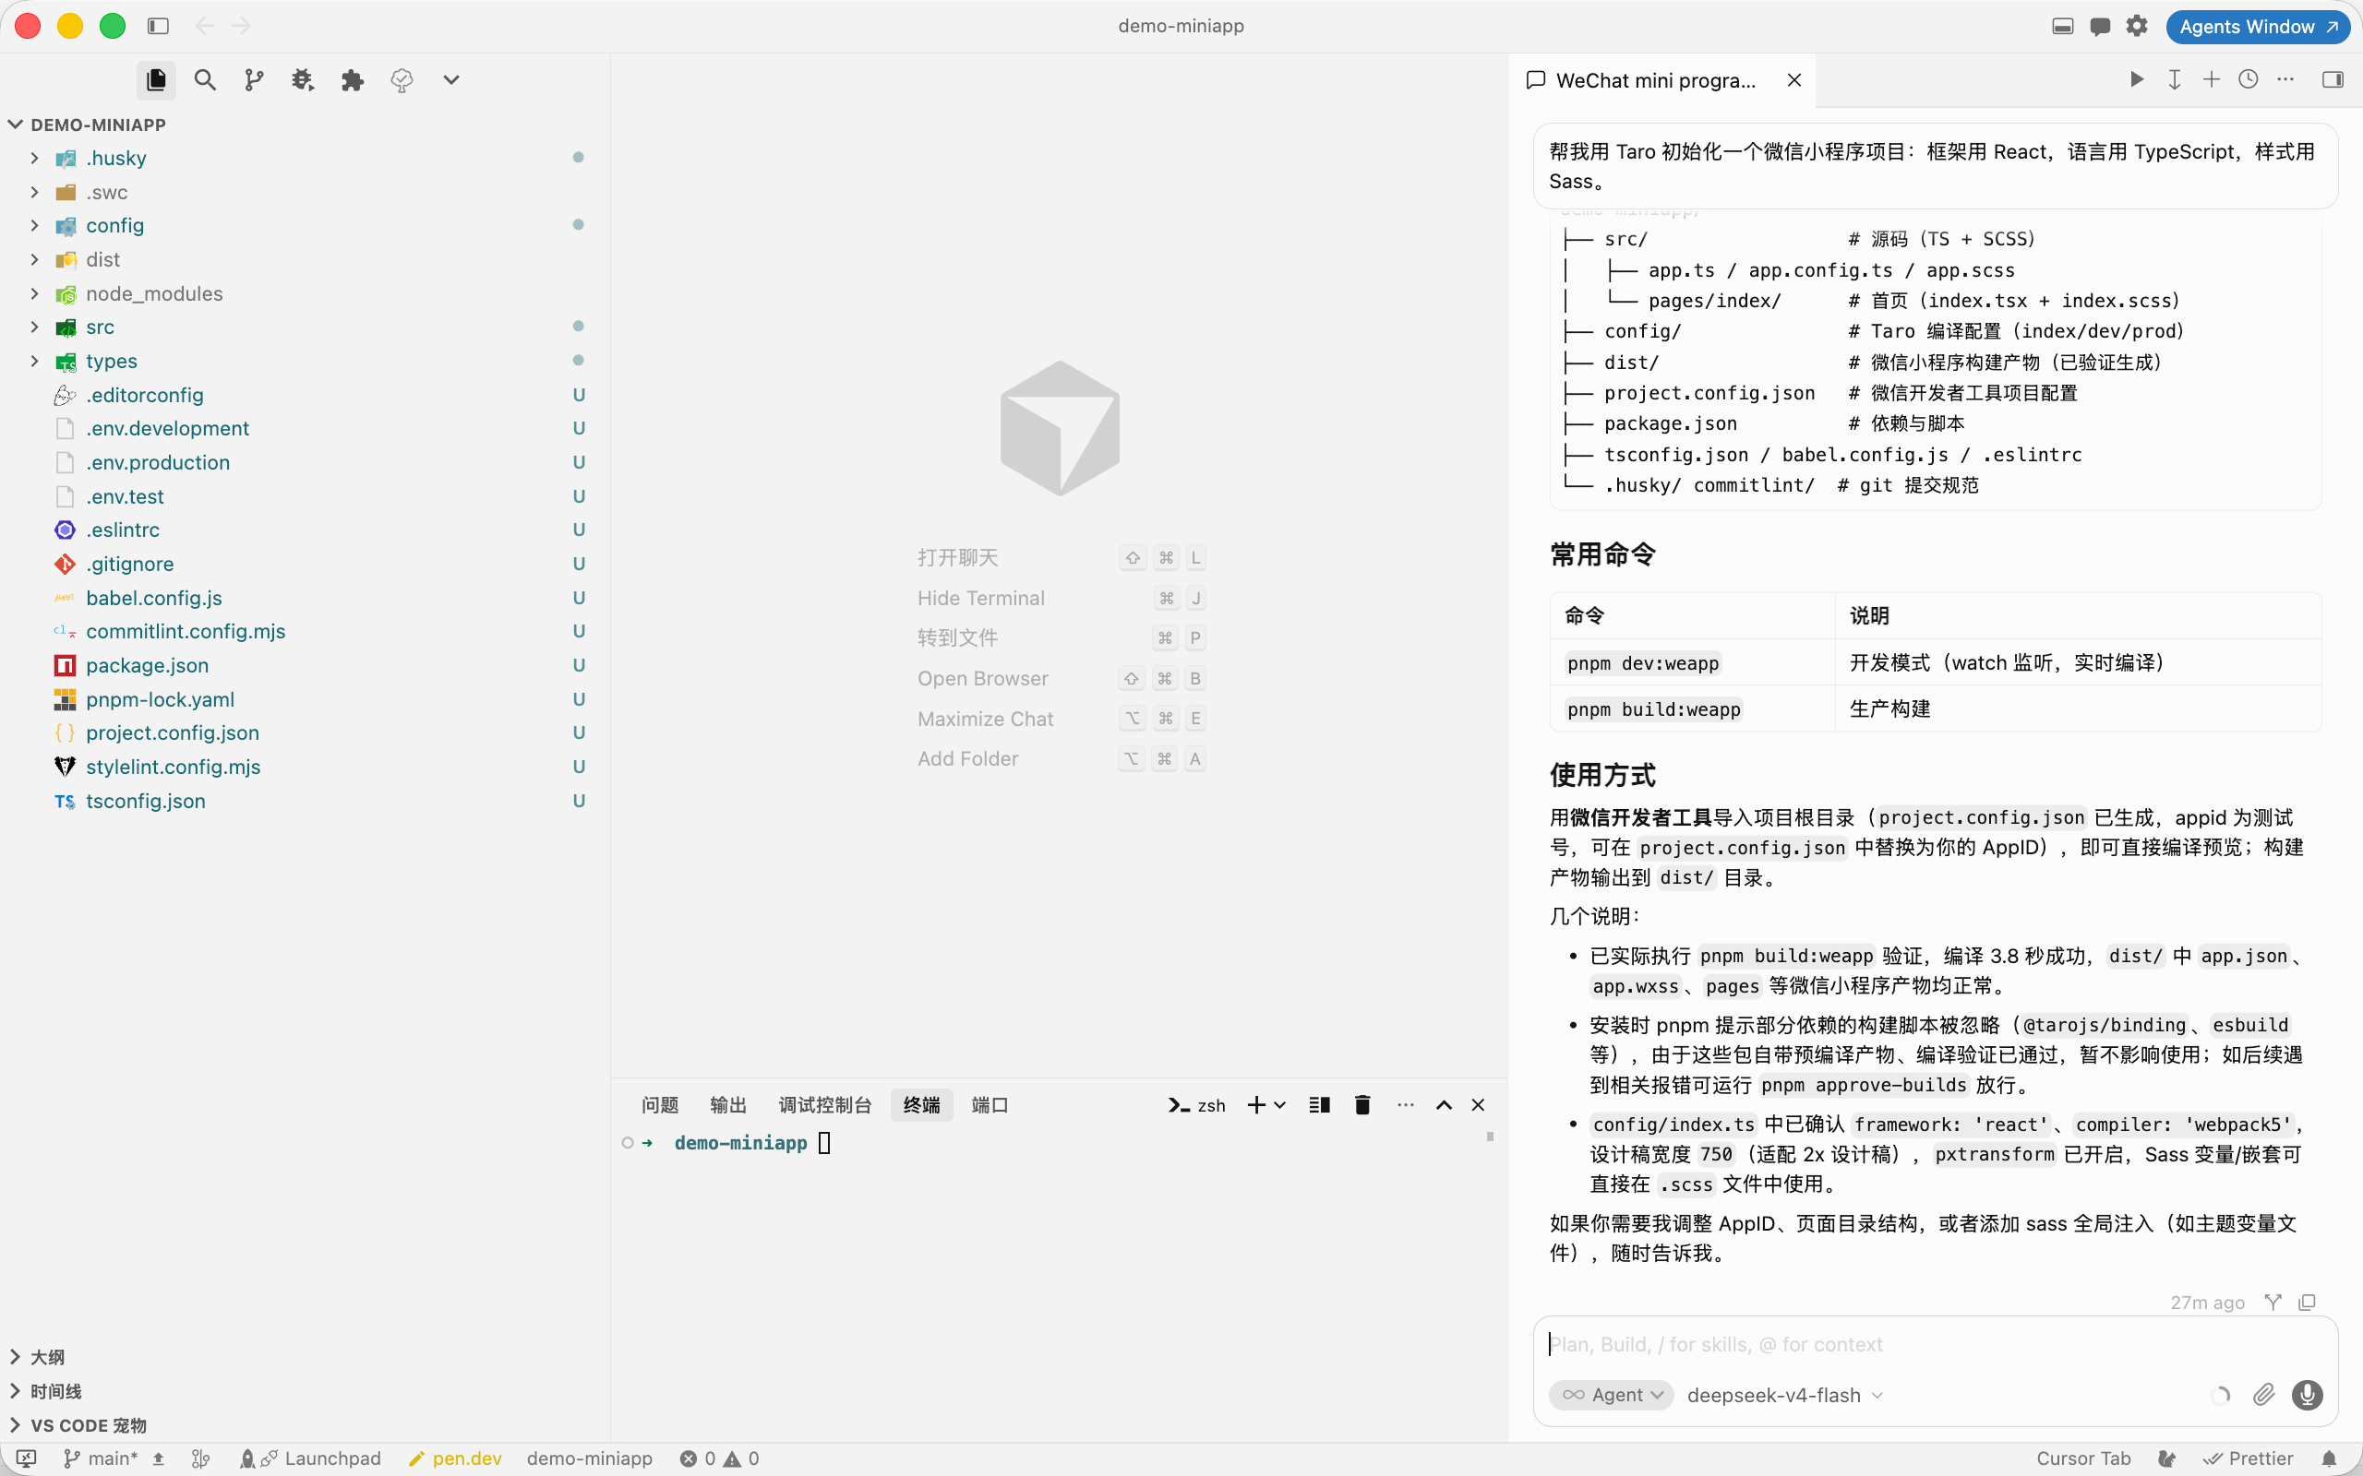Show more activity bar views chevron
The width and height of the screenshot is (2363, 1476).
coord(451,80)
